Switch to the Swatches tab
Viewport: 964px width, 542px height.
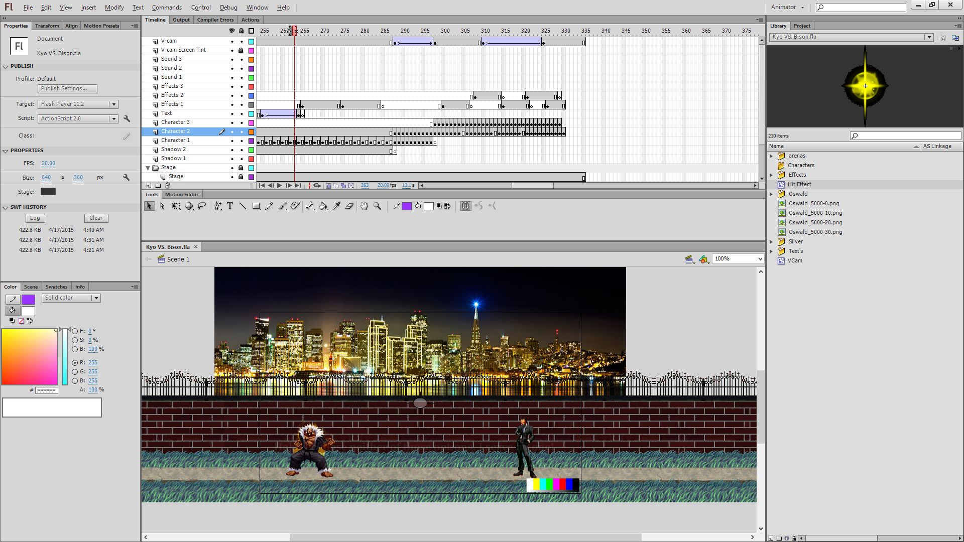point(56,287)
